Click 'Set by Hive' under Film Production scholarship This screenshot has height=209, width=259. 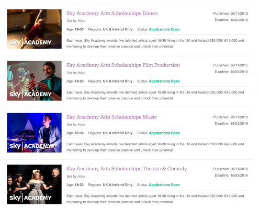[x=76, y=73]
